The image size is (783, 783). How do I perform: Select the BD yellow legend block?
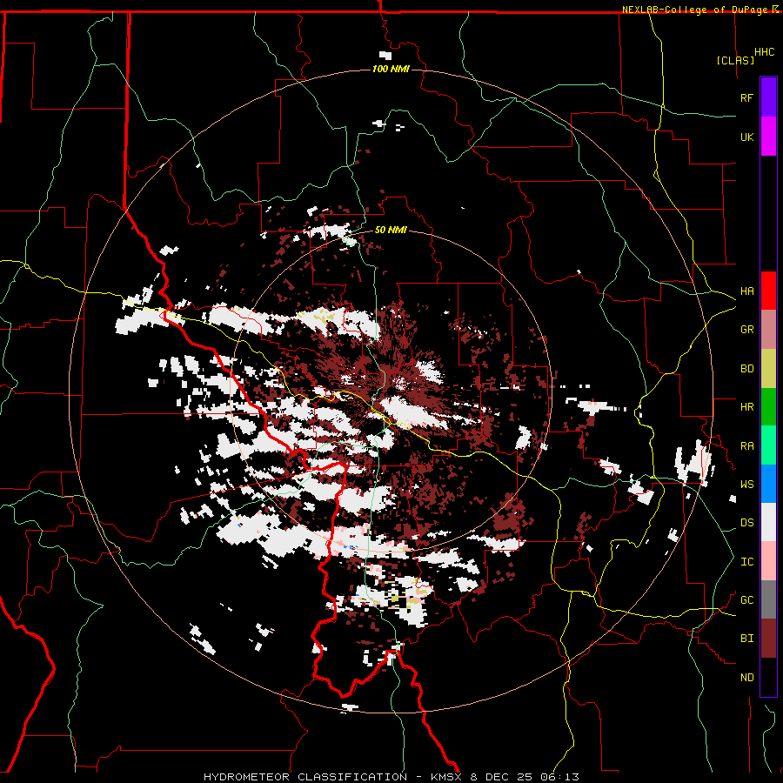click(x=768, y=369)
